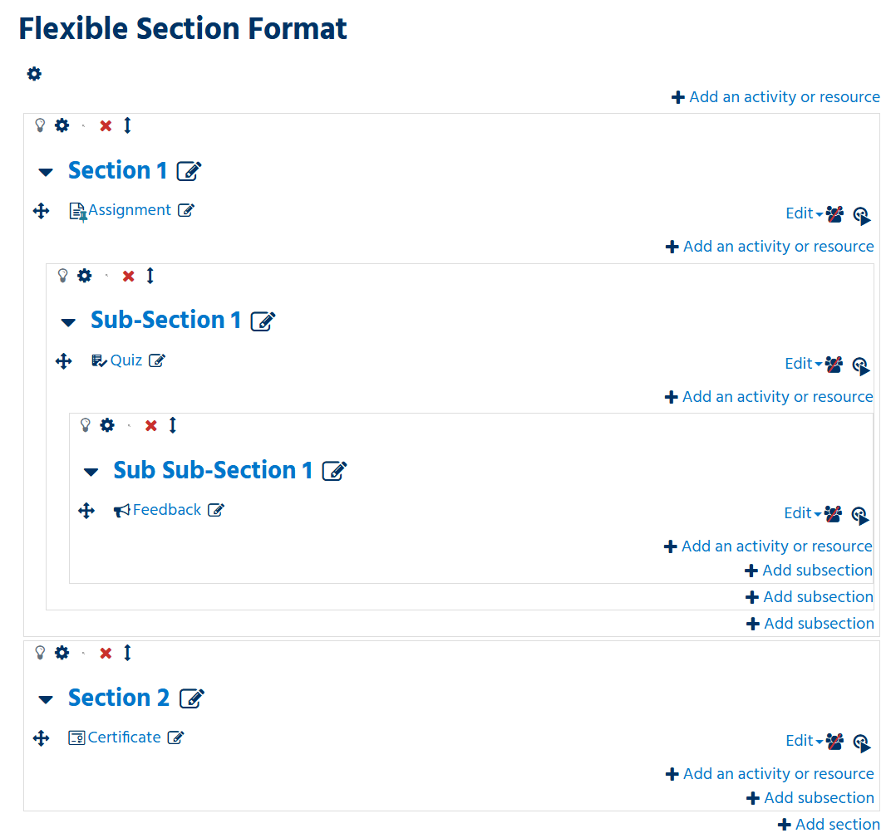Open assign roles icon for the Certificate activity

[861, 742]
